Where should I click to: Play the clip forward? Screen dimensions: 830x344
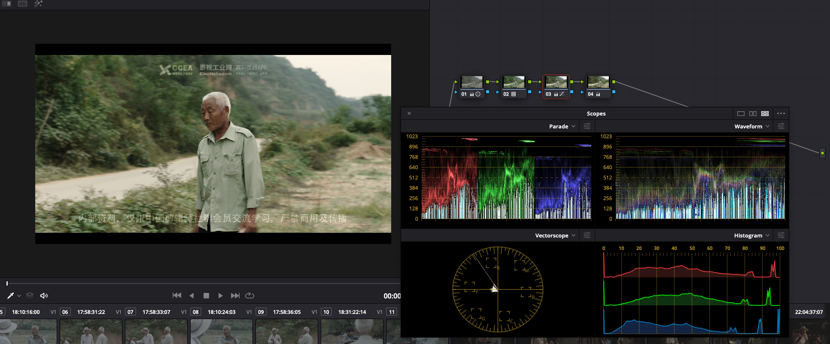click(220, 295)
